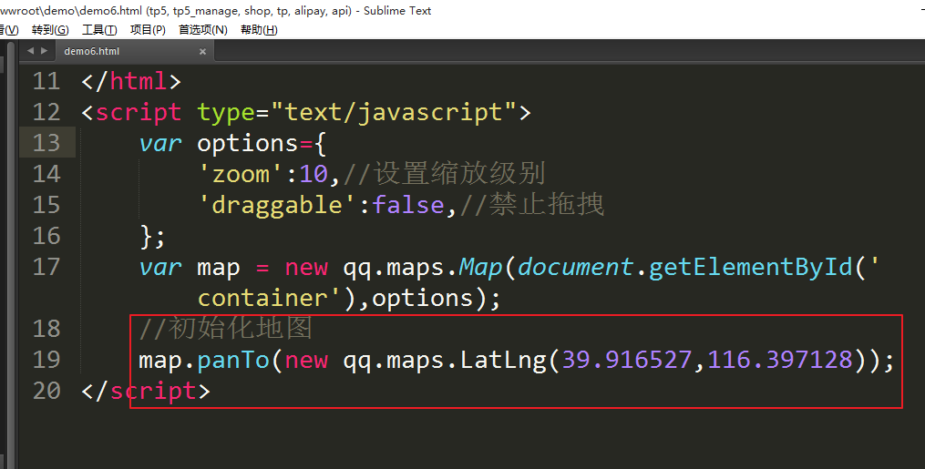Click the getElementById method call
Viewport: 925px width, 469px height.
pyautogui.click(x=751, y=267)
